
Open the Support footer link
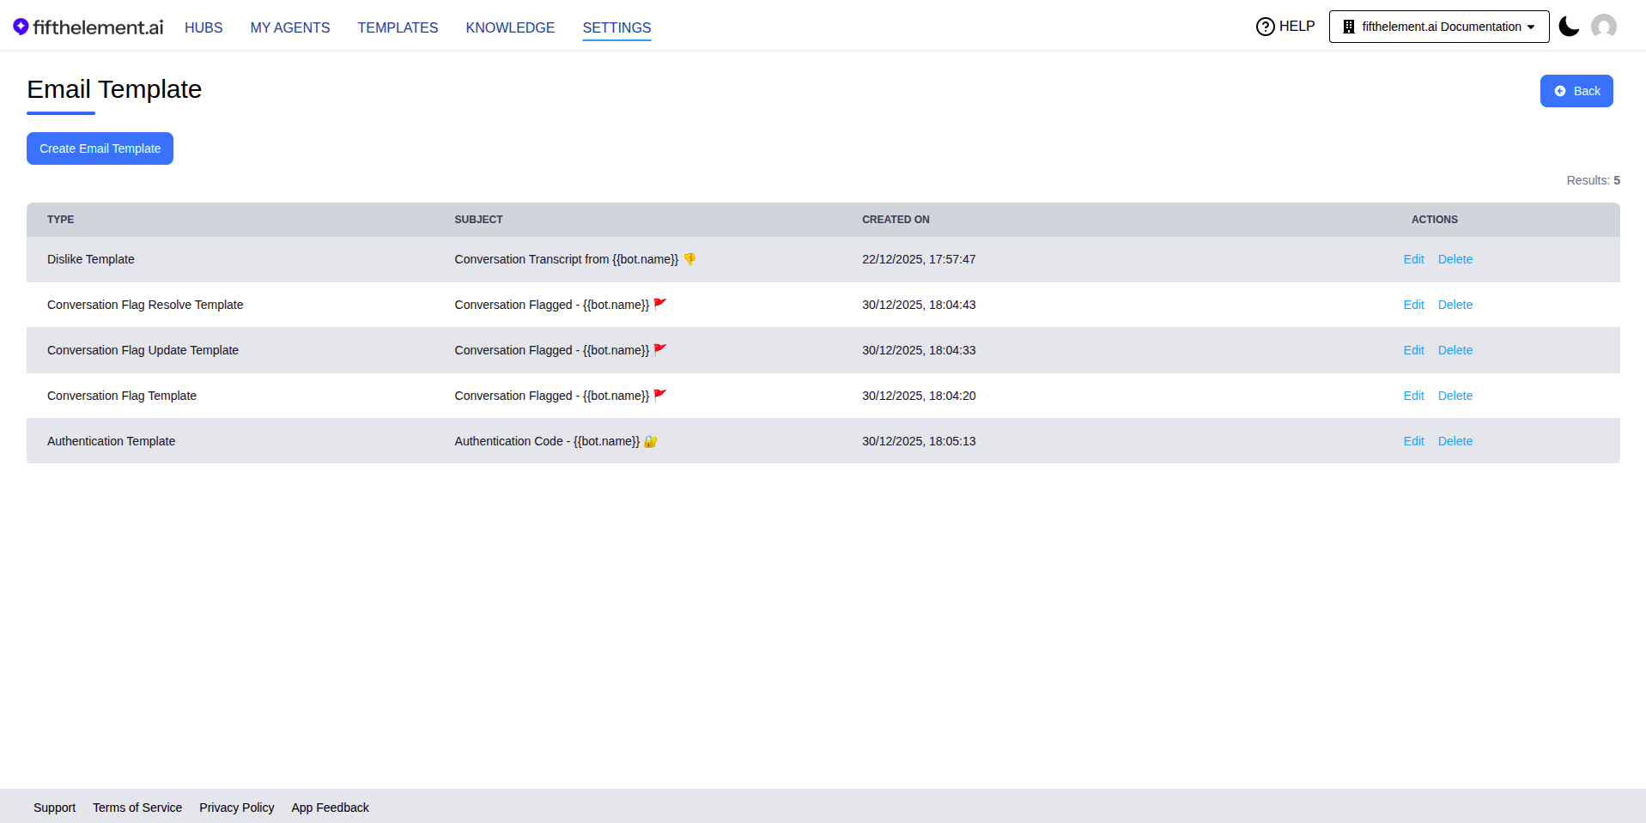pyautogui.click(x=54, y=808)
